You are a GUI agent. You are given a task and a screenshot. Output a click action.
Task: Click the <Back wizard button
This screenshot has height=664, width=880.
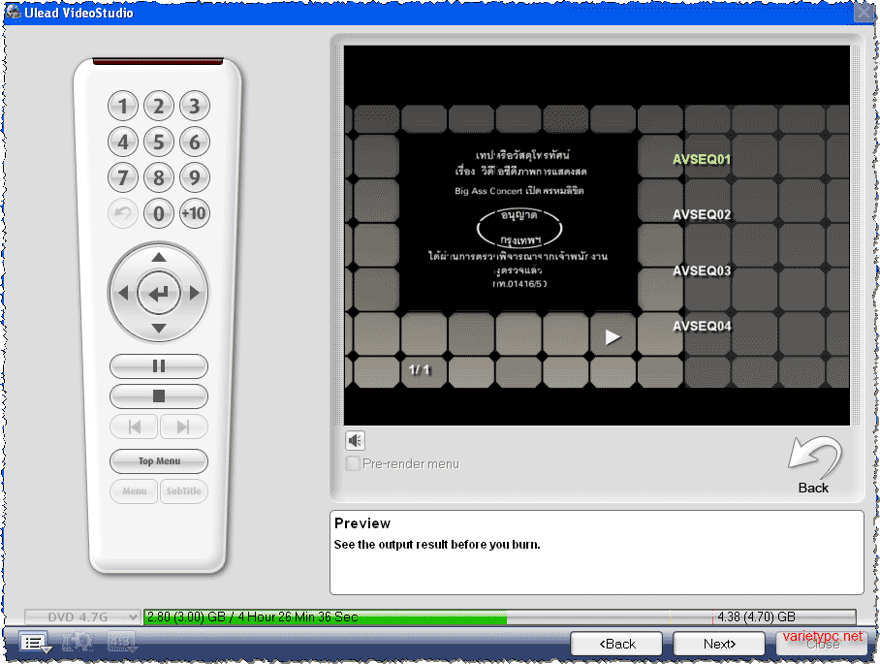(x=616, y=644)
